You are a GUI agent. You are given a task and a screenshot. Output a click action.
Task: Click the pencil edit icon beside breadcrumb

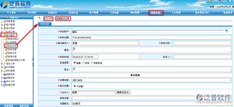40,18
